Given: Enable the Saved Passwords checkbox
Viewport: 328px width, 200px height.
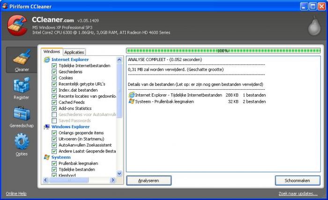Looking at the screenshot, I should 54,121.
